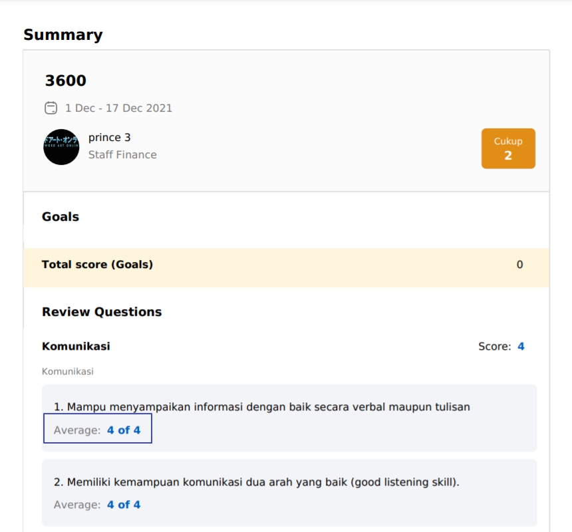Select question 1 about verbal maupun tulisan

(x=262, y=407)
